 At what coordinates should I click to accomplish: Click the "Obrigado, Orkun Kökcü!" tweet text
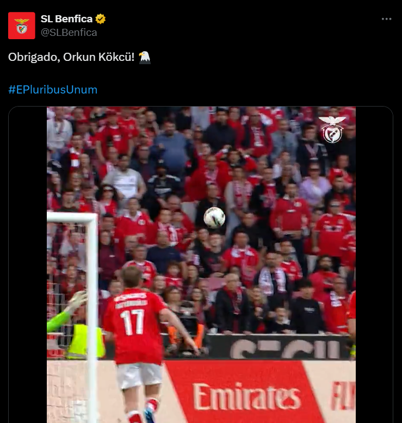(71, 57)
